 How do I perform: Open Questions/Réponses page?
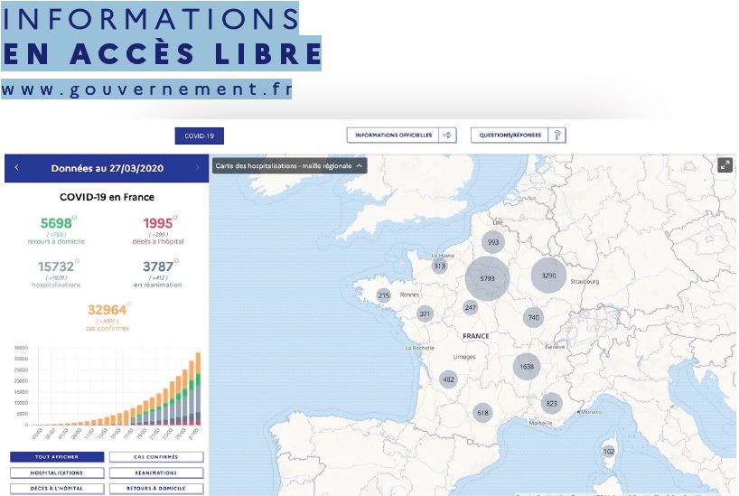pos(518,136)
